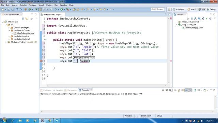Toggle Link with Editor in Package Explorer
The image size is (218, 123).
tap(27, 18)
